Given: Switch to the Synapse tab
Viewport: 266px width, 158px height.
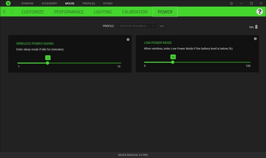Looking at the screenshot, I should pos(27,3).
